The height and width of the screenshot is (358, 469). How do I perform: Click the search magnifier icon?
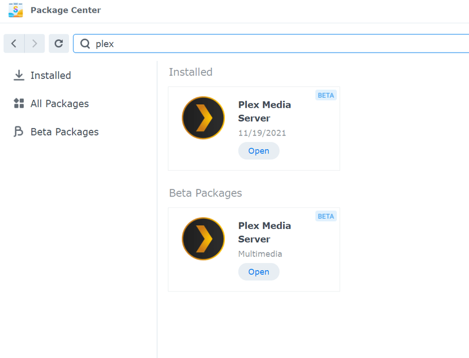pos(85,43)
